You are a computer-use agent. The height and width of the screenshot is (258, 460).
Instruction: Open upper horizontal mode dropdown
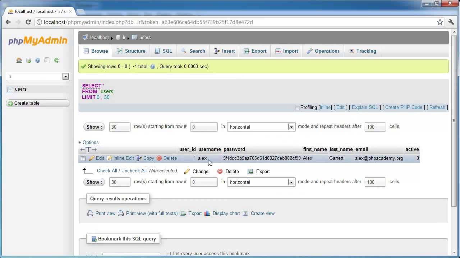261,127
